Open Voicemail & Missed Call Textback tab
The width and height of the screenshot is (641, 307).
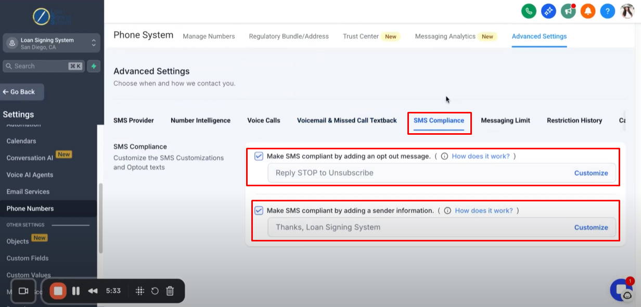pos(347,120)
